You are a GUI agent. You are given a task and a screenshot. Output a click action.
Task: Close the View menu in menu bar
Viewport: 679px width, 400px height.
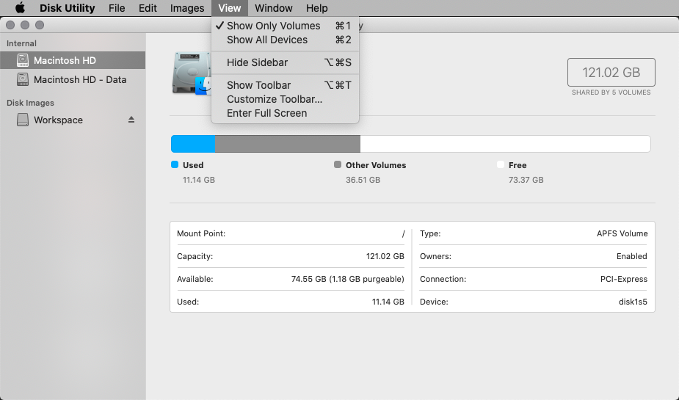(230, 8)
